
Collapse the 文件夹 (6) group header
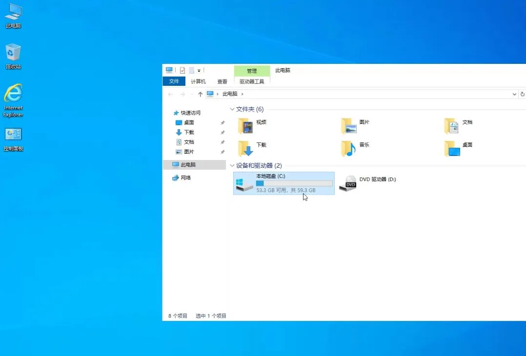tap(232, 109)
